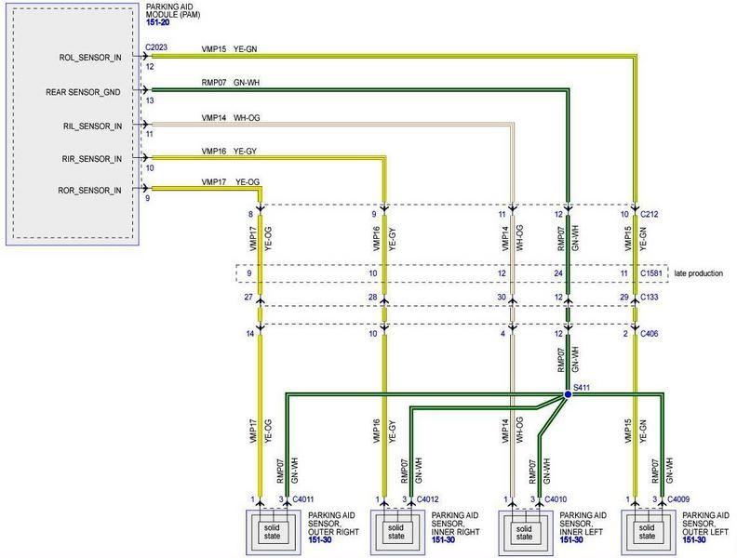
Task: Click the C4009 connector label
Action: tap(678, 499)
